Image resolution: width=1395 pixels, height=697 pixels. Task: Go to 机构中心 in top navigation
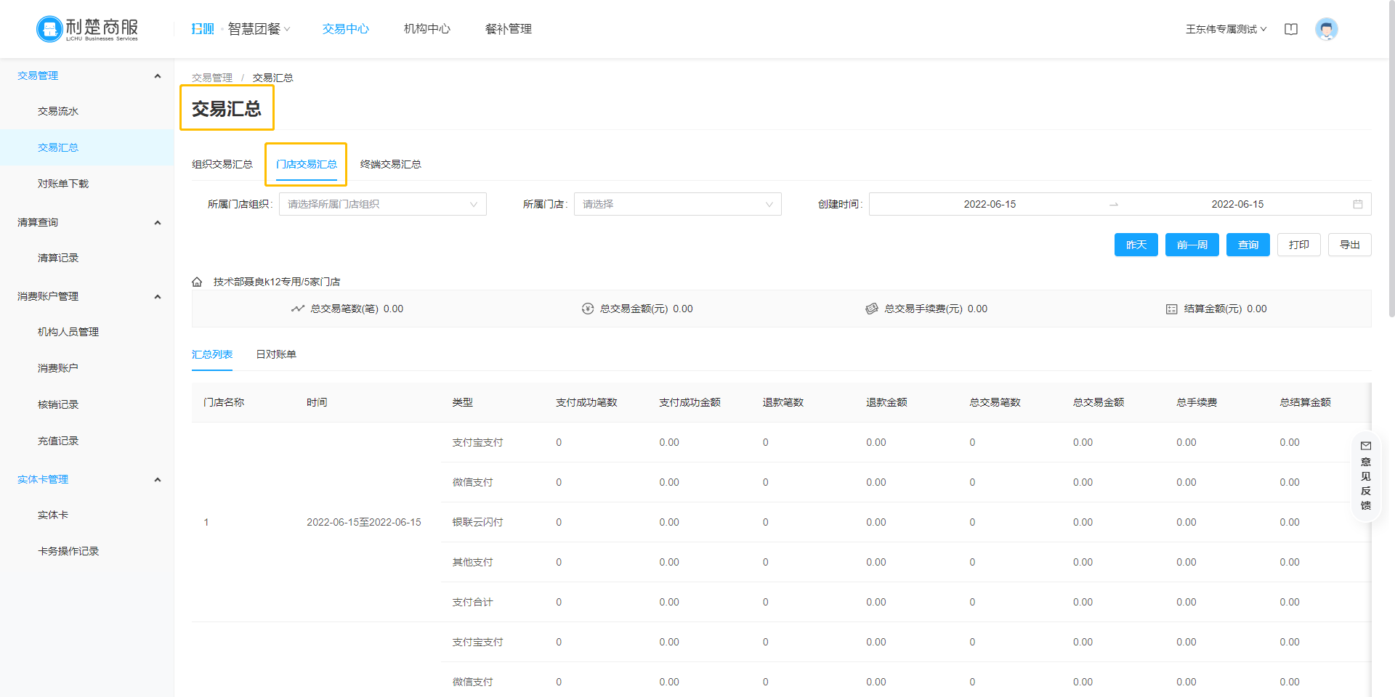427,29
